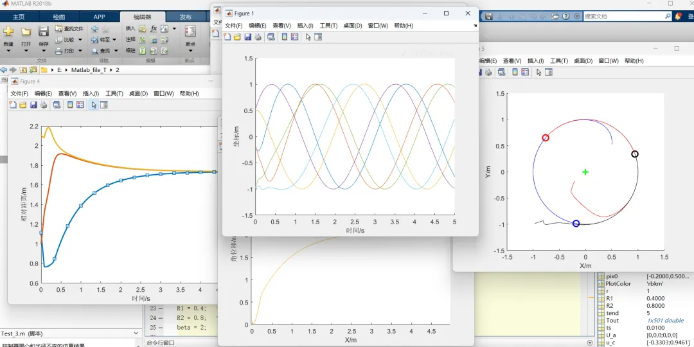Open Property Inspector icon in Figure 4 toolbar
694x347 pixels.
coord(104,105)
